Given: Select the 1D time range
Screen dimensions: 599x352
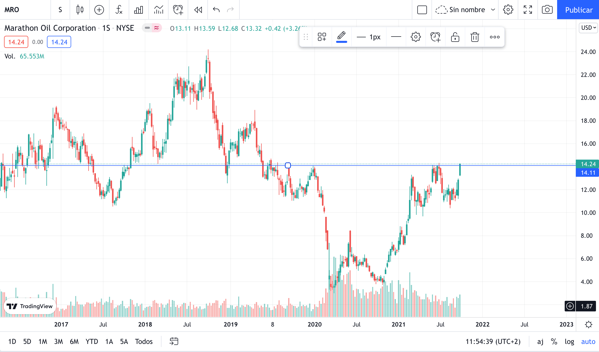Looking at the screenshot, I should (x=12, y=341).
